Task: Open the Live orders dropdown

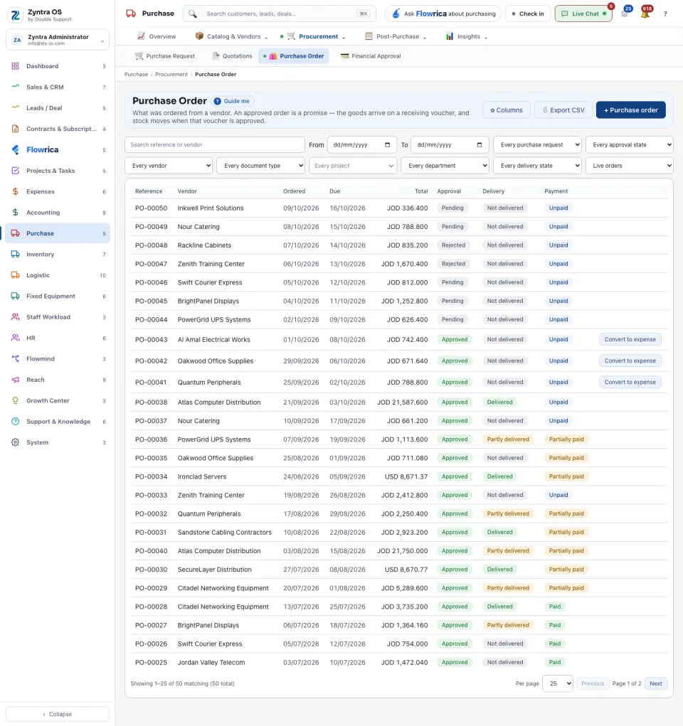Action: [629, 166]
